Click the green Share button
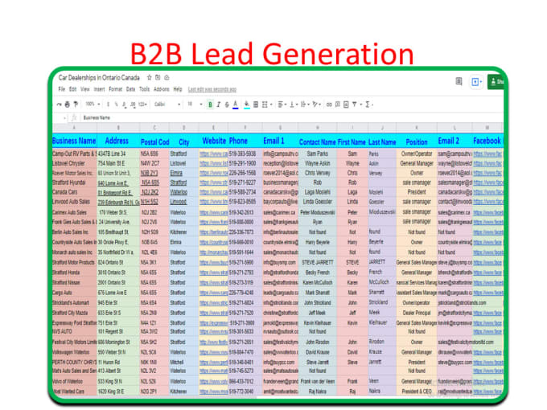The image size is (547, 410). point(496,82)
